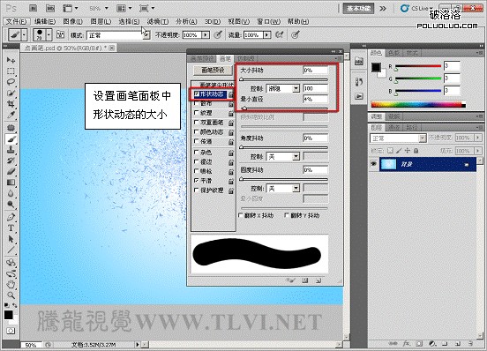Select the Brush tool in the toolbox
487x351 pixels.
point(11,139)
